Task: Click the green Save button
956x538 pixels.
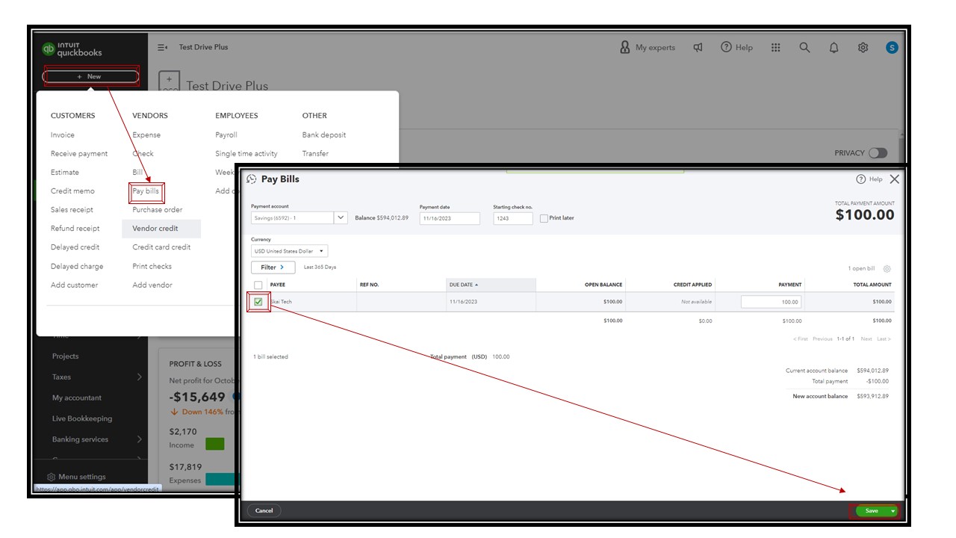Action: pos(872,511)
